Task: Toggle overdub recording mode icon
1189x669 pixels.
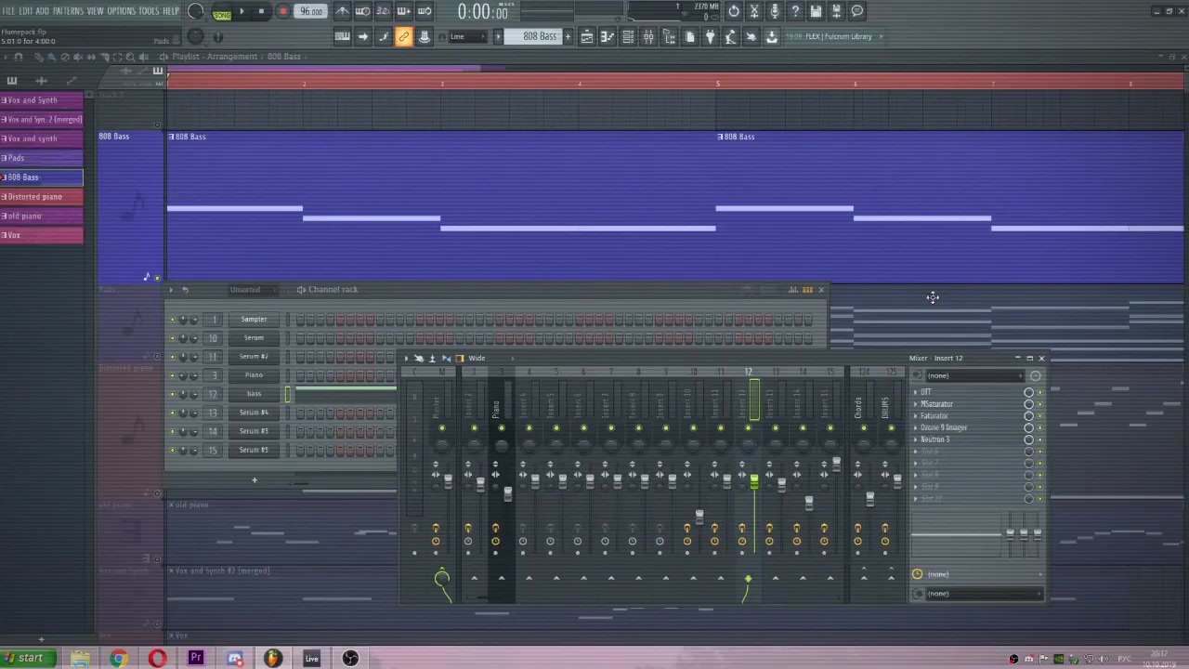Action: pyautogui.click(x=404, y=11)
